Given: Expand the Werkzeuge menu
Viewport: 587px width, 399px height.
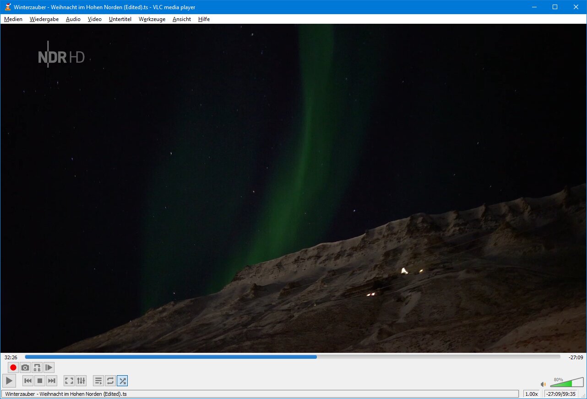Looking at the screenshot, I should (x=152, y=19).
